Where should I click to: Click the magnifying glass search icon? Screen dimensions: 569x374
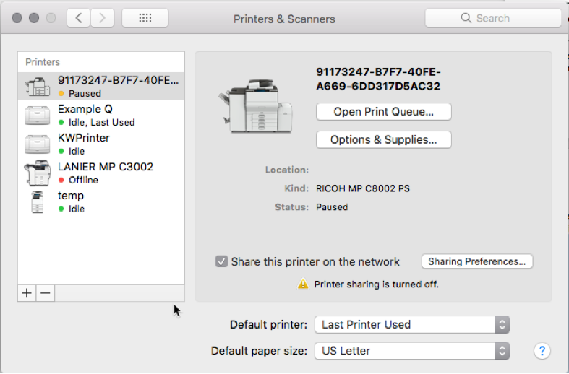coord(466,18)
